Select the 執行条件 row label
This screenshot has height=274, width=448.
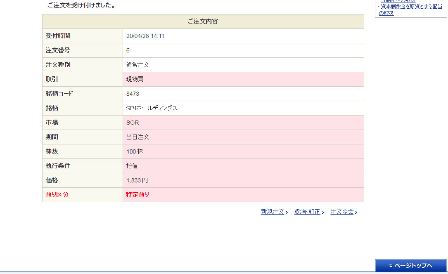[58, 166]
